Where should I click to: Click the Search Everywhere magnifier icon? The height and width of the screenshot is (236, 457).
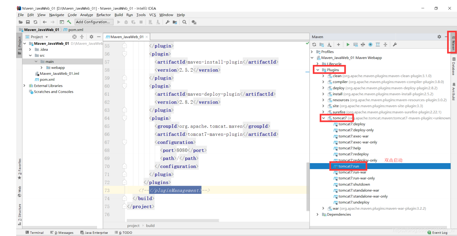point(184,22)
